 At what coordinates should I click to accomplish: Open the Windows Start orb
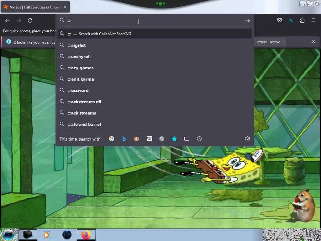click(8, 235)
